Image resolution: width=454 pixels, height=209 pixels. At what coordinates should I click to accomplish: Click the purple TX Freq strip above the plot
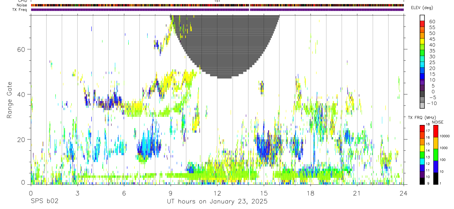(217, 10)
